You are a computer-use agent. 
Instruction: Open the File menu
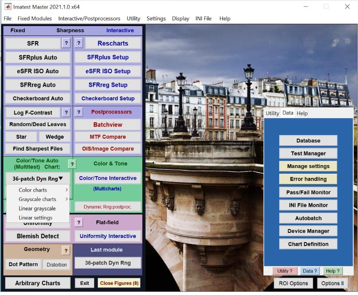click(8, 19)
